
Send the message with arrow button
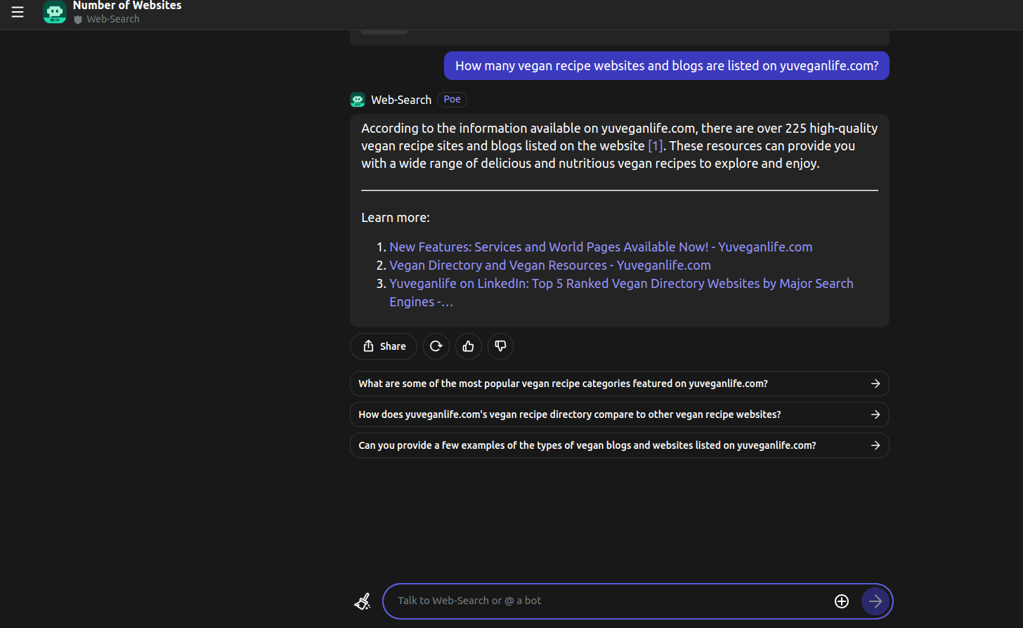(875, 601)
